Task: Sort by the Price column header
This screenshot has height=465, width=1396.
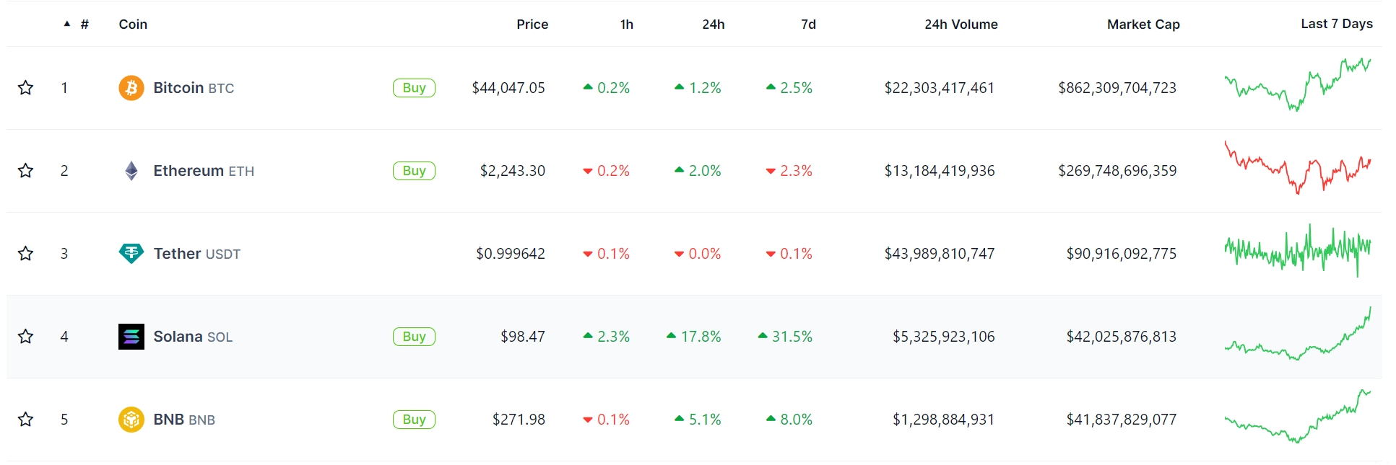Action: 532,25
